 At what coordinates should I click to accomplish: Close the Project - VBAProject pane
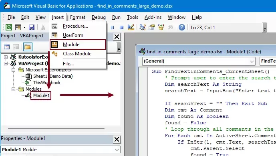[x=117, y=37]
